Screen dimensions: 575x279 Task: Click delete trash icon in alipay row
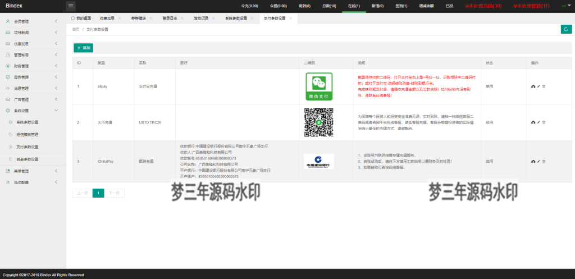[x=544, y=86]
